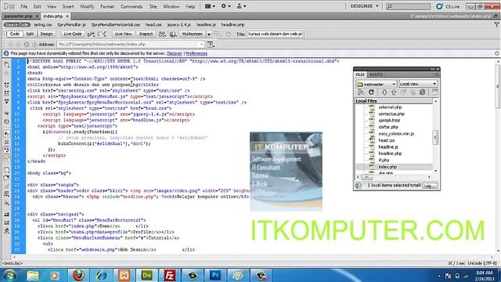Select headline.php in the Local Files list

pos(390,154)
